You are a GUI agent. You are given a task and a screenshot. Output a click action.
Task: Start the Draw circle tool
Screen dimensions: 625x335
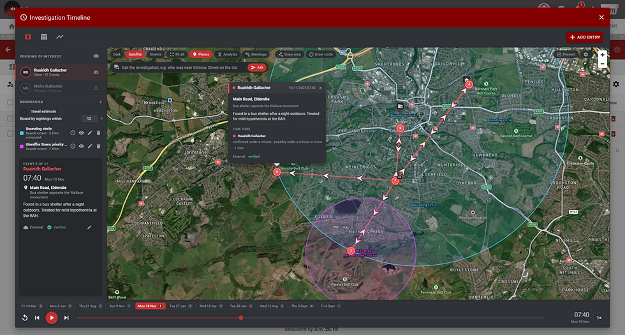point(321,54)
